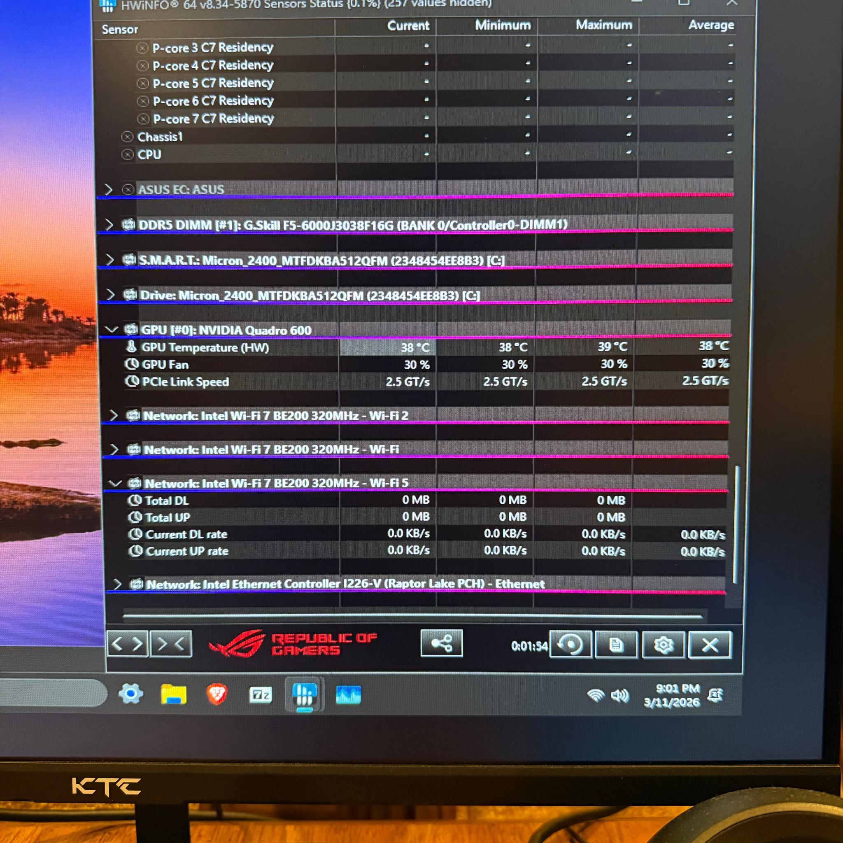
Task: Click the Ethernet Controller chip icon
Action: coord(137,584)
